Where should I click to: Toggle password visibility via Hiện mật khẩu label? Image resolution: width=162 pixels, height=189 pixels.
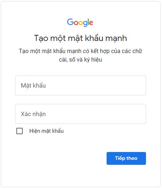(x=47, y=131)
